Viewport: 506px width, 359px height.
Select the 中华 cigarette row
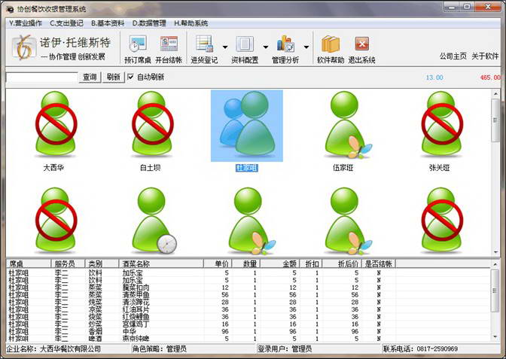(x=248, y=331)
